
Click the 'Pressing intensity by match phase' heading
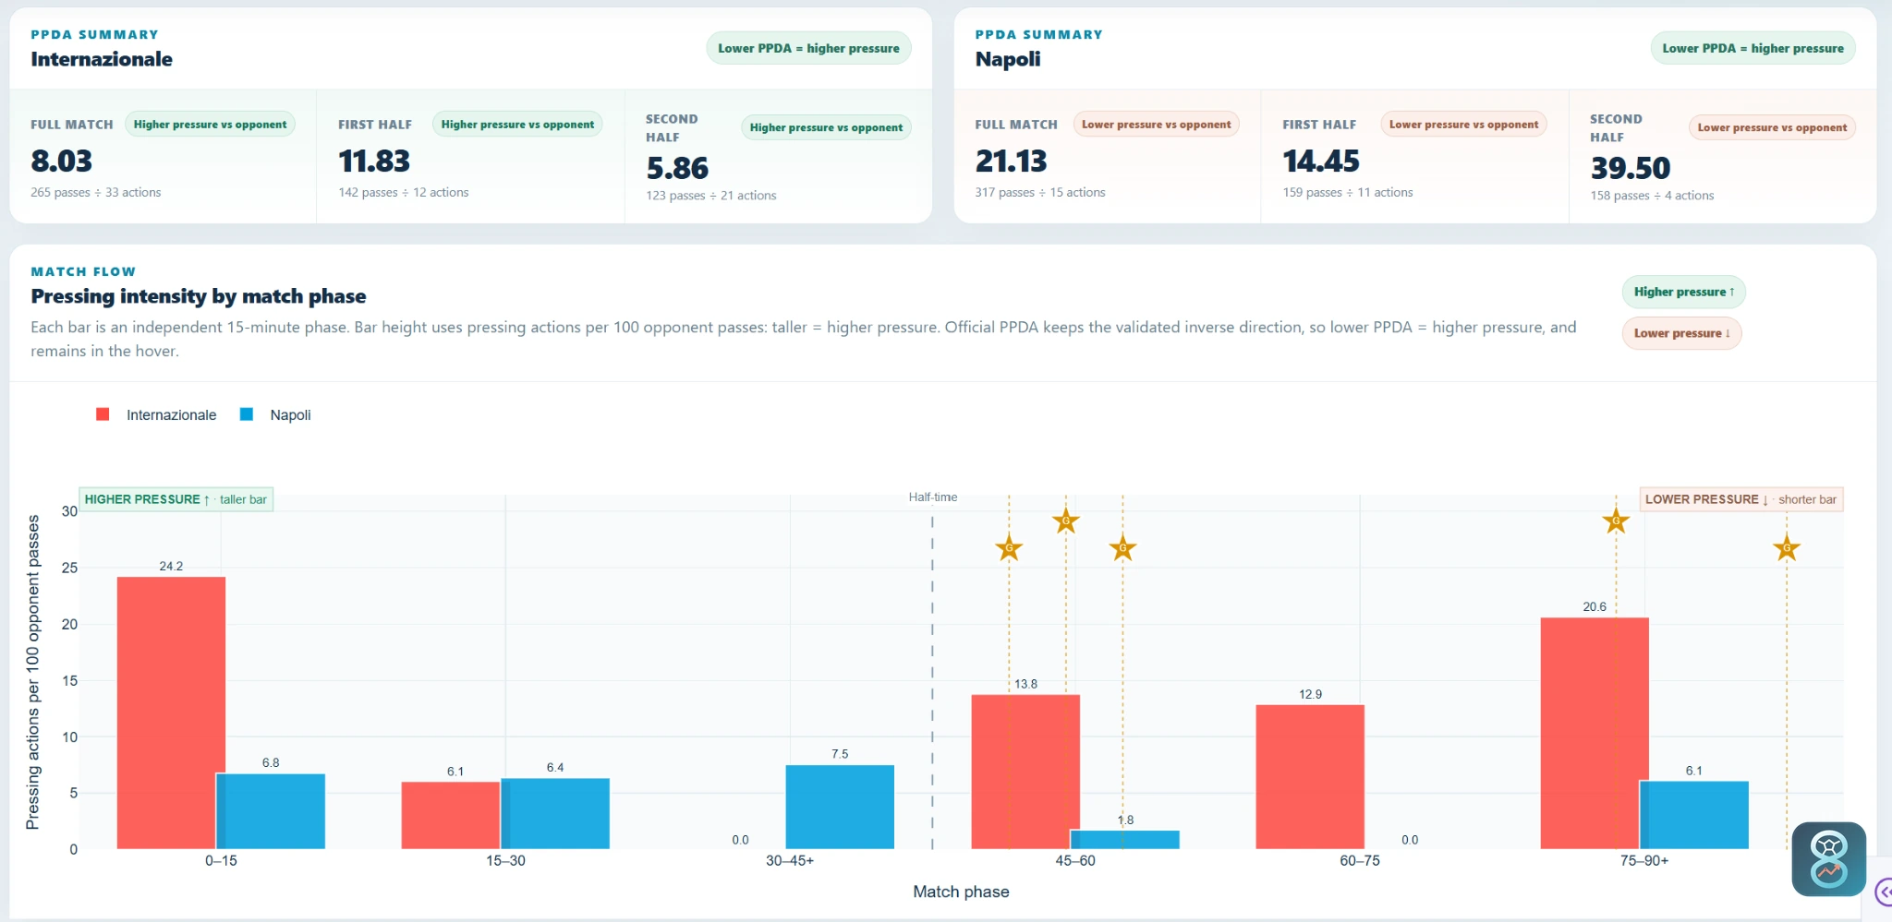(199, 296)
